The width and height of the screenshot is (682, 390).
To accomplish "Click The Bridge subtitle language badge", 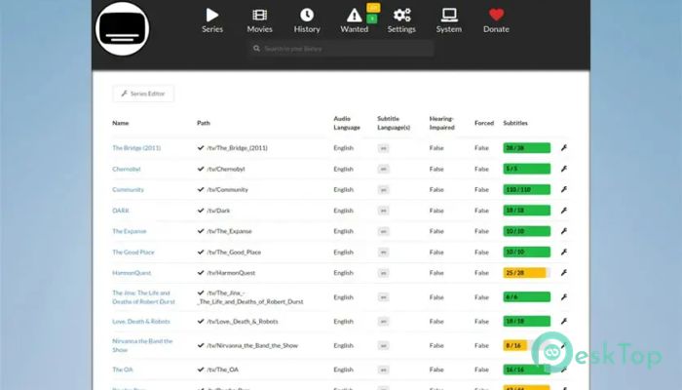I will pyautogui.click(x=383, y=148).
